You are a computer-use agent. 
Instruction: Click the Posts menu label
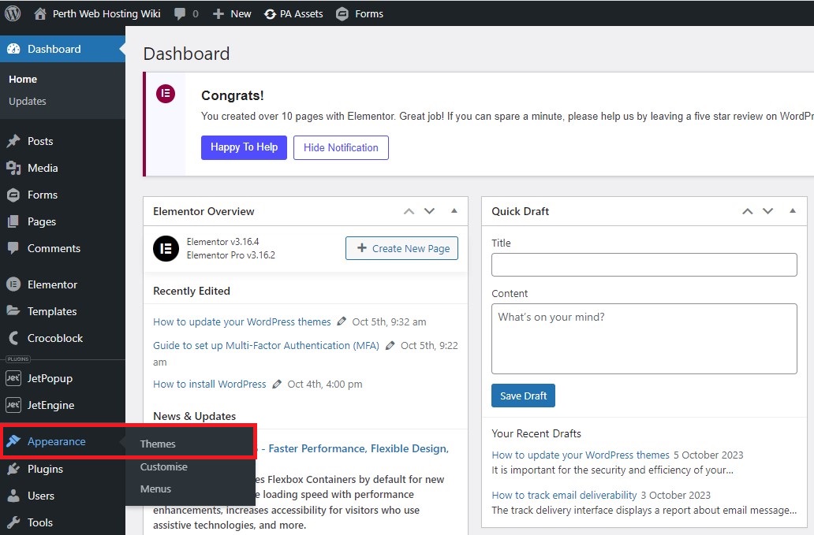[x=40, y=141]
